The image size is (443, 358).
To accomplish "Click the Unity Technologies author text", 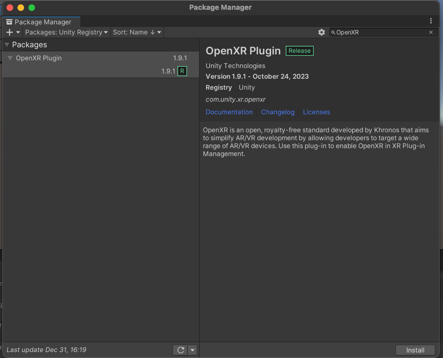I will (235, 66).
